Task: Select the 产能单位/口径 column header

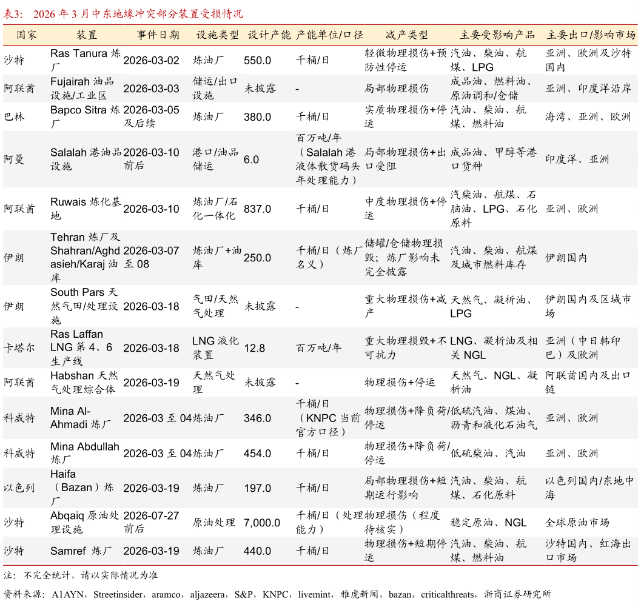Action: click(329, 35)
